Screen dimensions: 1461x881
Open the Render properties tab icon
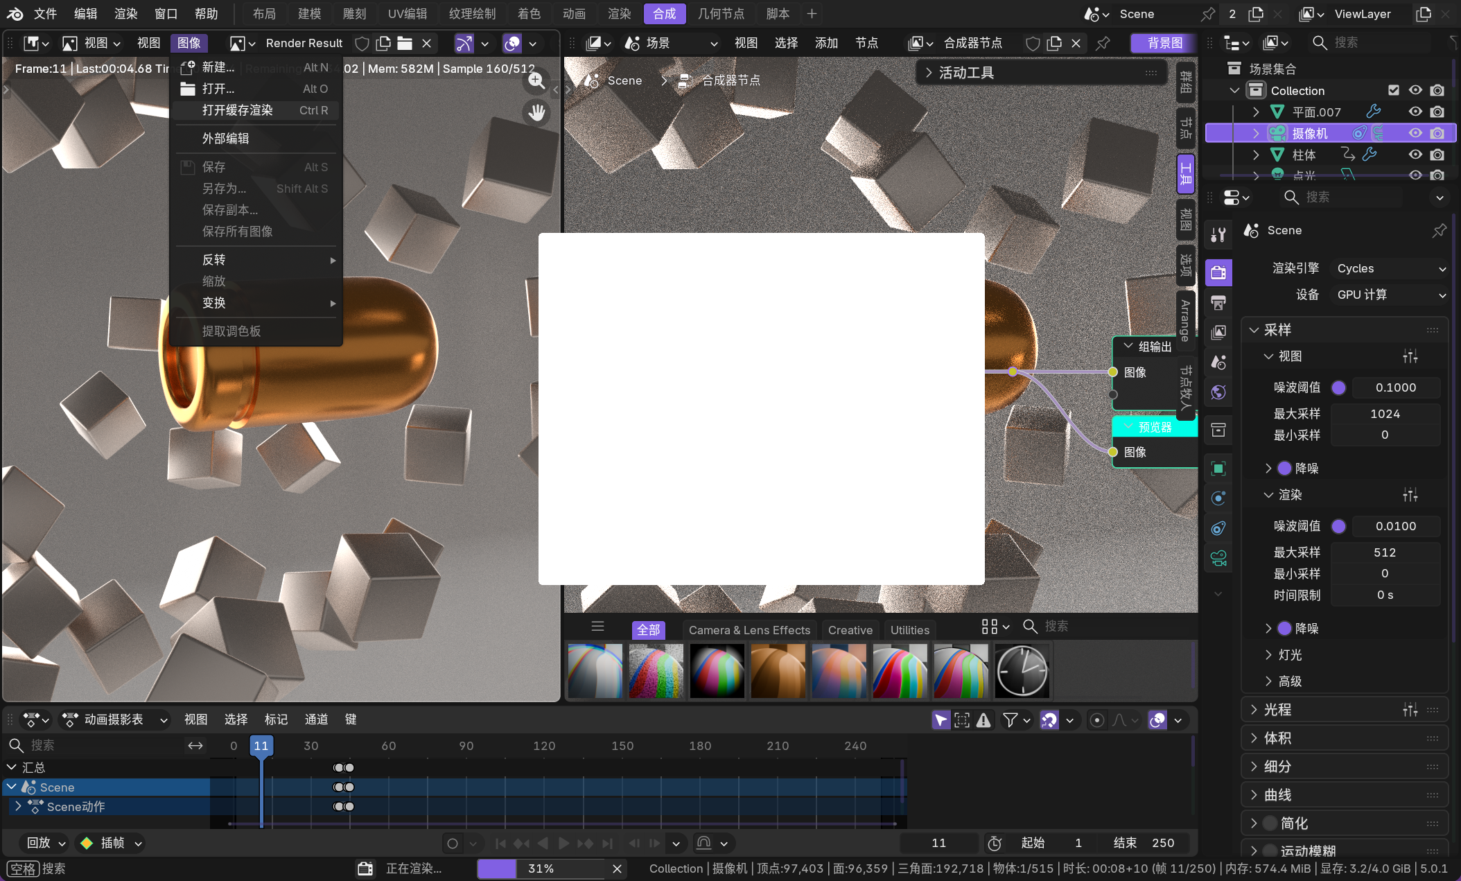tap(1218, 272)
